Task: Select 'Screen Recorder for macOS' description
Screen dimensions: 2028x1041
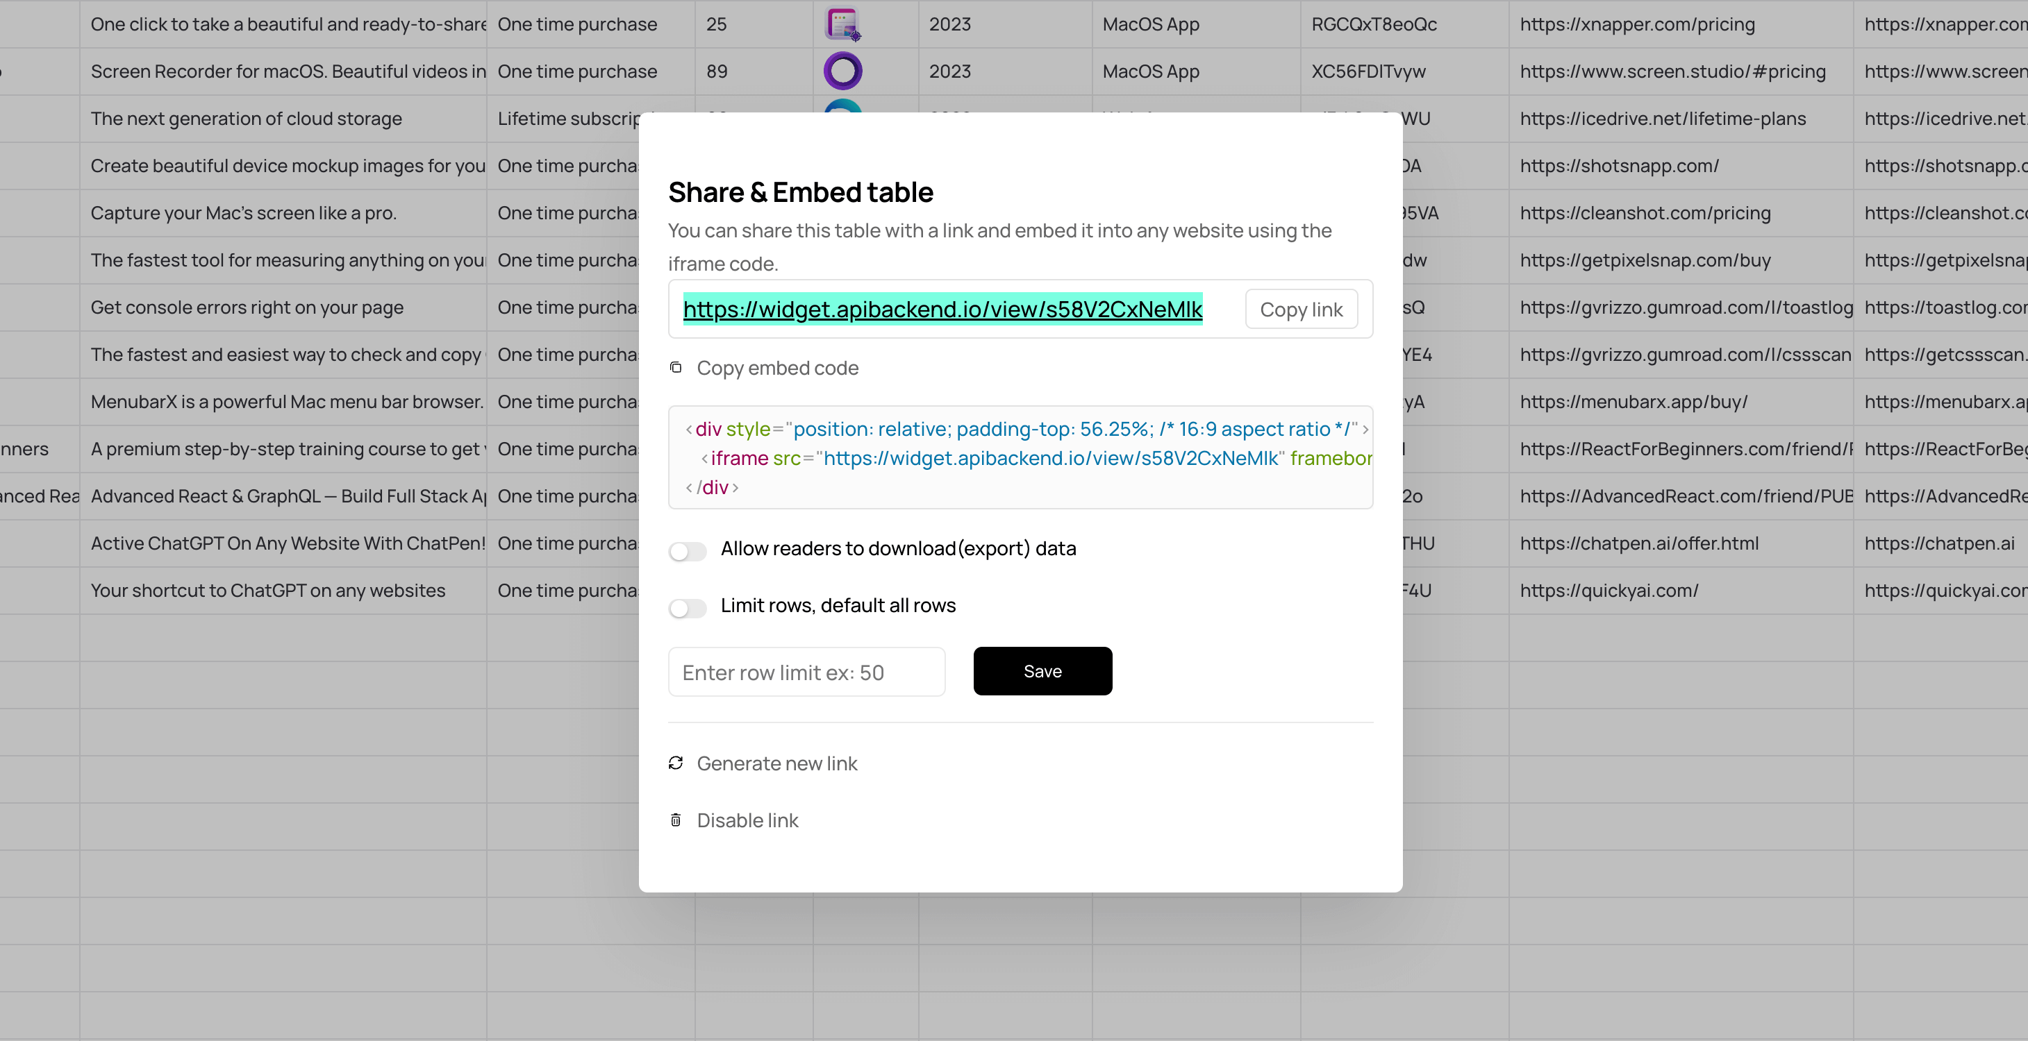Action: coord(283,71)
